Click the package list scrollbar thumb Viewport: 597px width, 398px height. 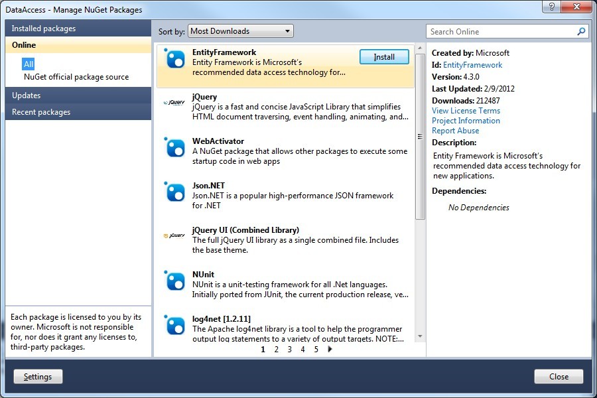click(420, 137)
